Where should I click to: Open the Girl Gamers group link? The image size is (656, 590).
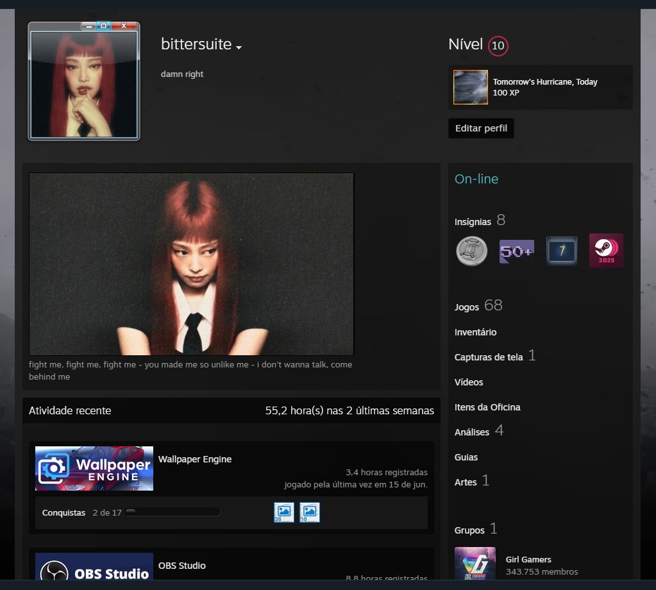tap(528, 559)
